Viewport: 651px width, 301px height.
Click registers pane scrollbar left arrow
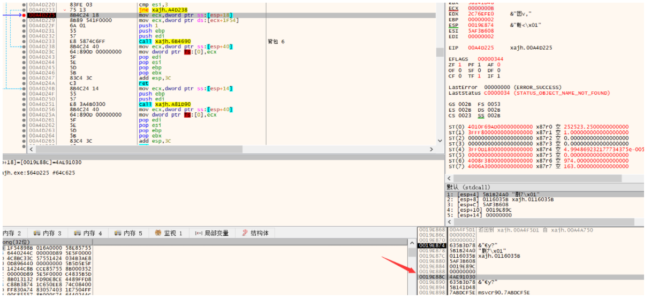click(449, 178)
